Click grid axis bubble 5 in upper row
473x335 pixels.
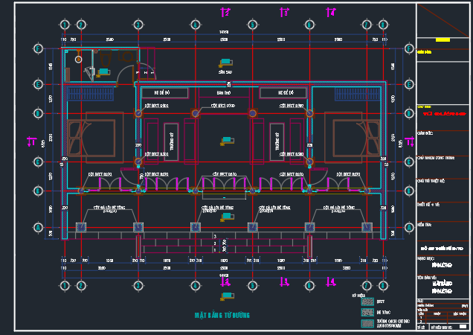(252, 25)
